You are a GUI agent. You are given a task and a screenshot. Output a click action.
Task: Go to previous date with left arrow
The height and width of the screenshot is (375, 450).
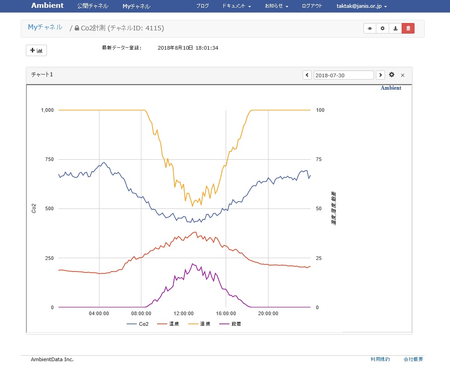[x=307, y=75]
